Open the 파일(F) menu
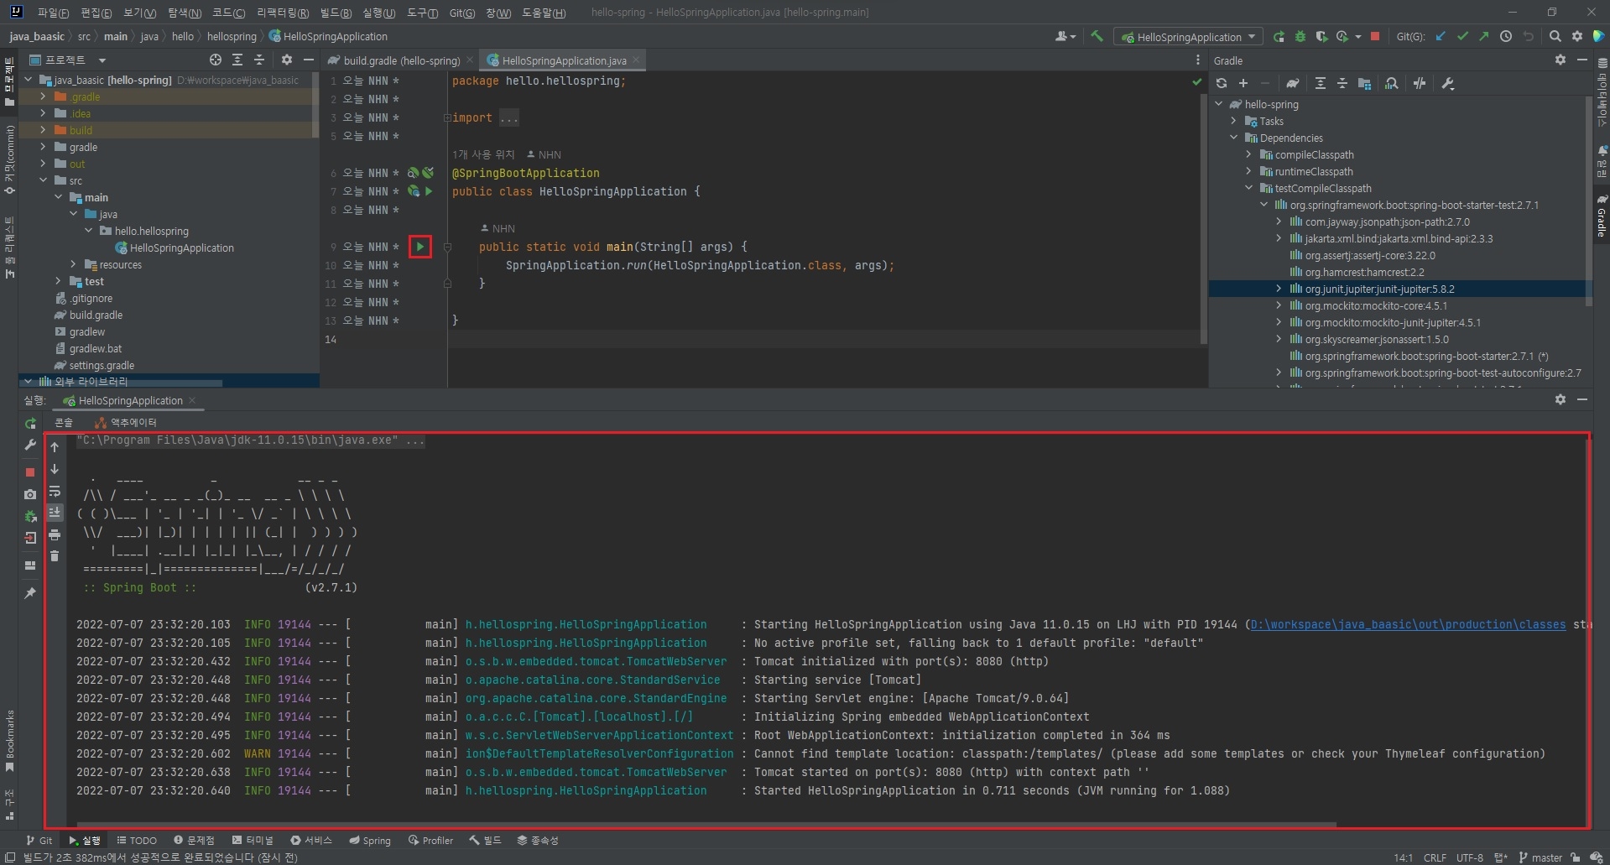The width and height of the screenshot is (1610, 865). pyautogui.click(x=53, y=13)
